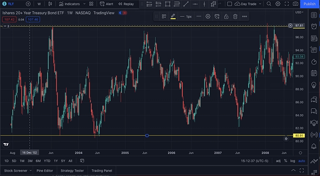Choose the chart layout square icon
The height and width of the screenshot is (176, 320).
[229, 4]
